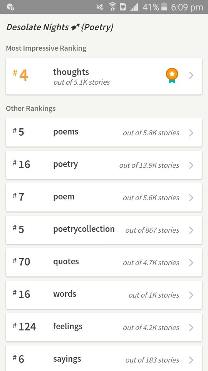Select the poetrycollection ranking row
The width and height of the screenshot is (208, 371).
point(104,230)
